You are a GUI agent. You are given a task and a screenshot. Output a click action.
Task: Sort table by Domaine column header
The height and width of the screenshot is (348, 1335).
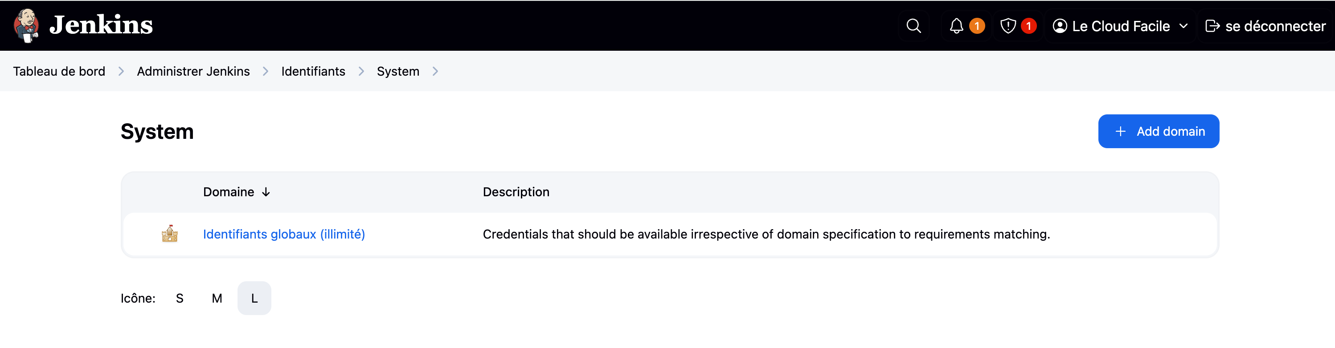tap(229, 192)
